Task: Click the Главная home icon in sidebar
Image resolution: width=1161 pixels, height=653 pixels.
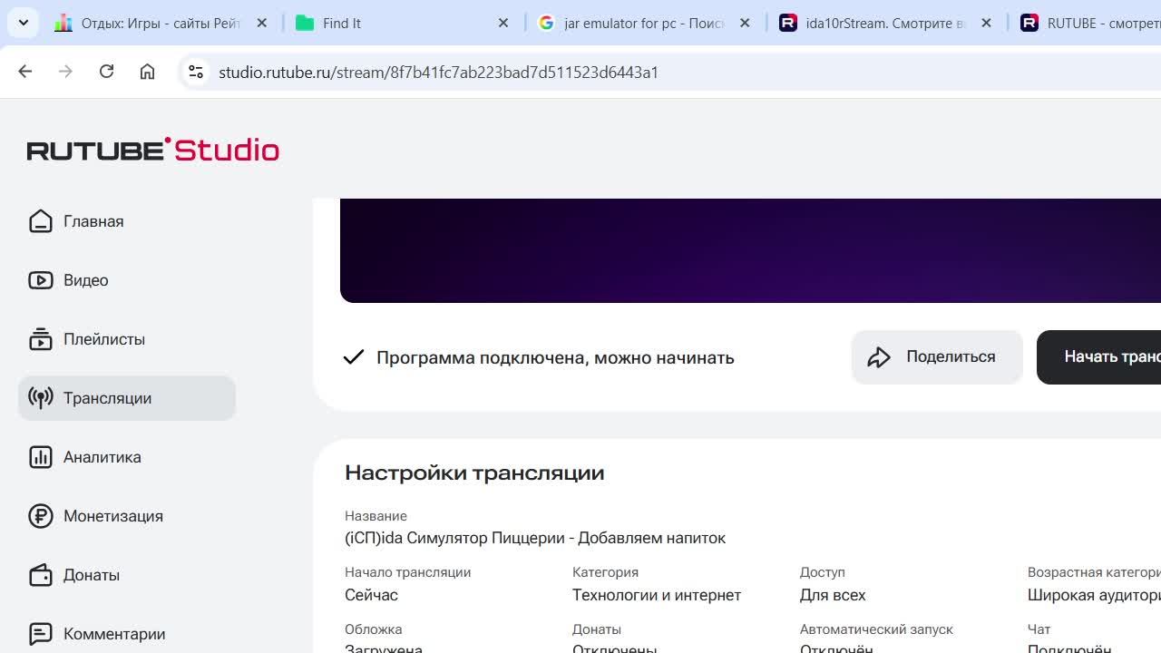Action: pyautogui.click(x=41, y=221)
